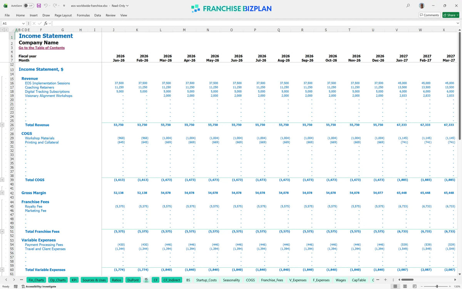Select Normal view icon in status bar
The image size is (462, 289).
pos(395,286)
